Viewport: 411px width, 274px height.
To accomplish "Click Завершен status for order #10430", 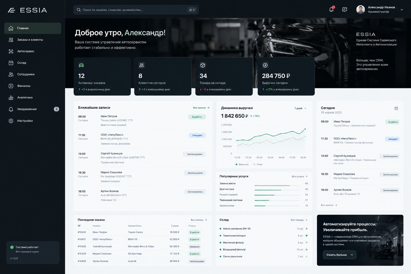I will [x=195, y=247].
